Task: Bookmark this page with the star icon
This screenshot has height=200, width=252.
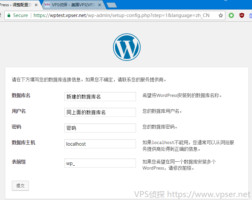Action: pyautogui.click(x=221, y=15)
